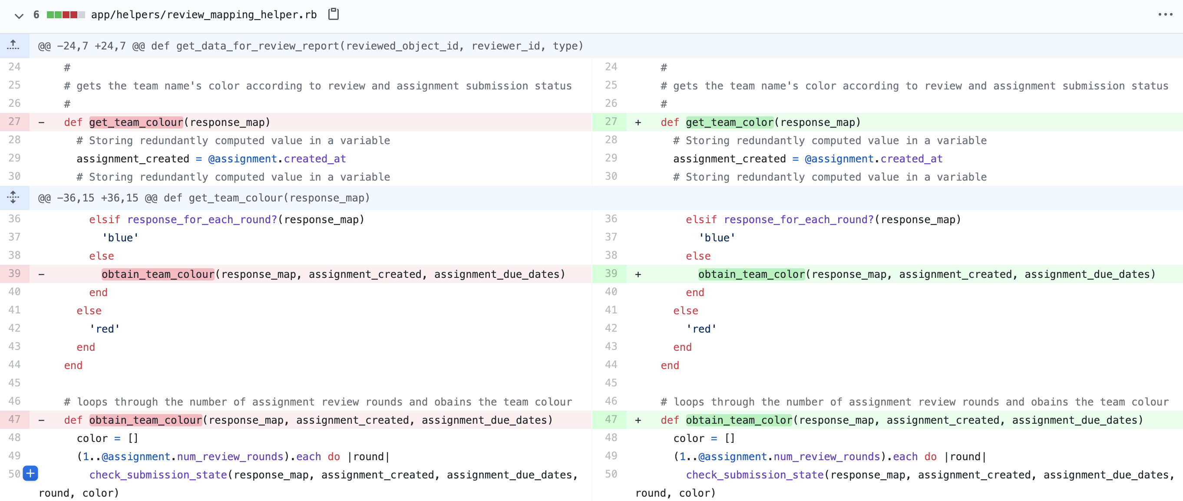Click 'blue' string in right pane
This screenshot has height=501, width=1183.
pos(717,238)
